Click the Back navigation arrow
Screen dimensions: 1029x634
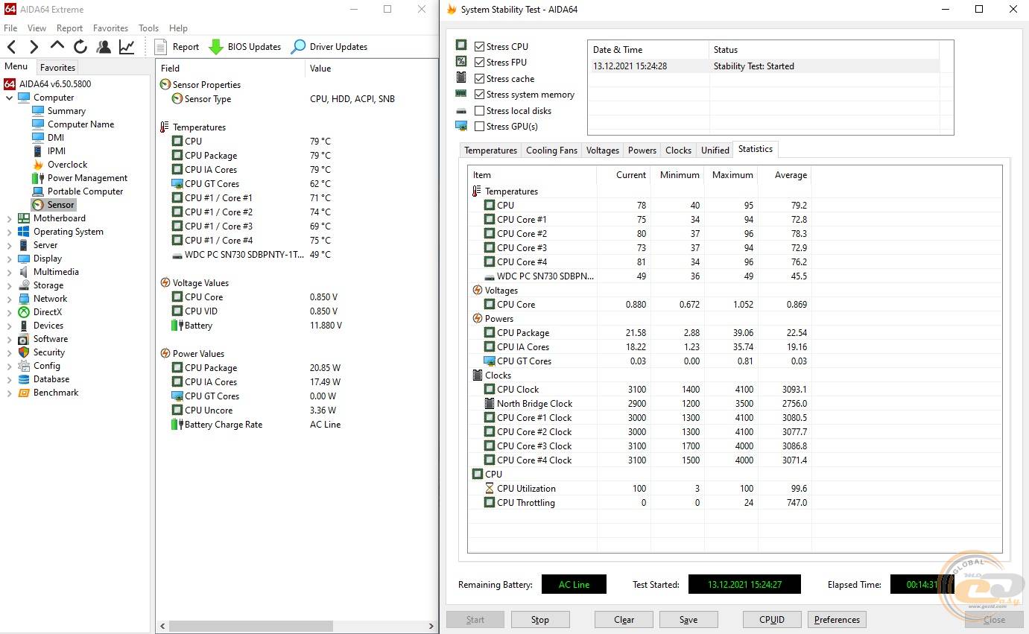point(11,47)
